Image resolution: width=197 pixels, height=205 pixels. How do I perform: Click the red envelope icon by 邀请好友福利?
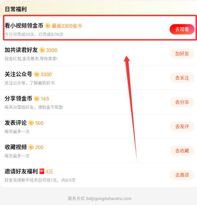point(42,171)
